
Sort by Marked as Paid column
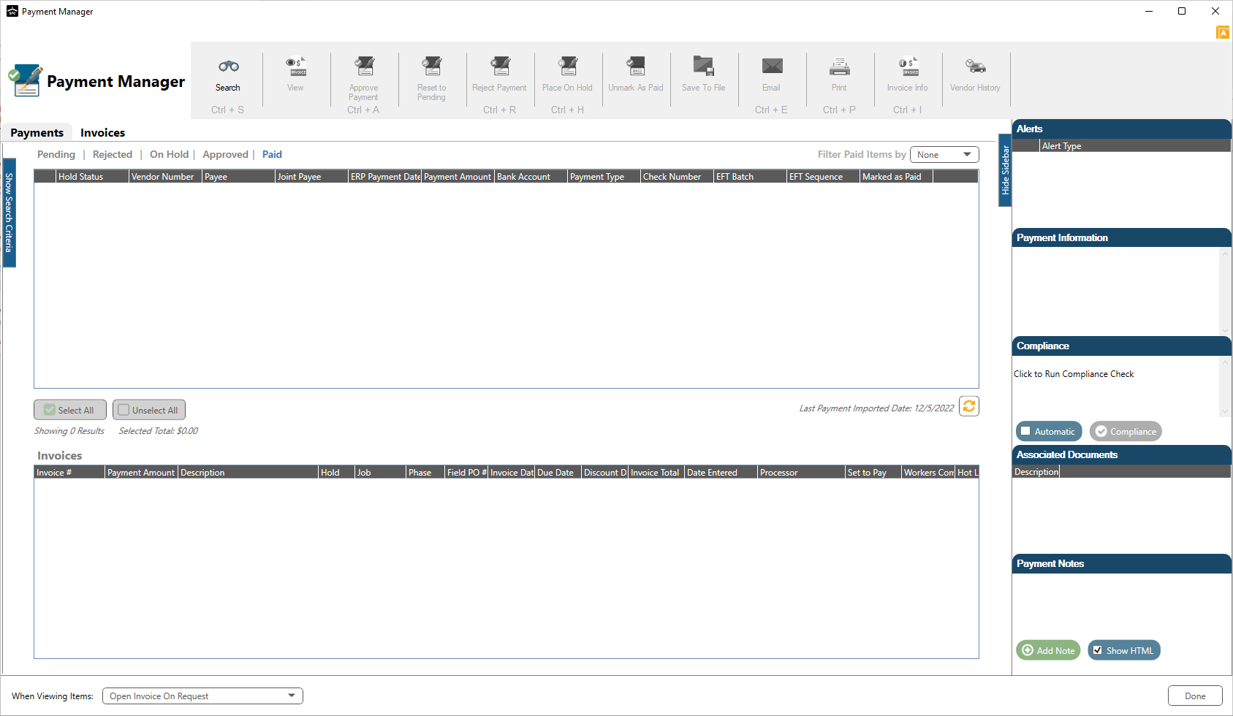[897, 177]
